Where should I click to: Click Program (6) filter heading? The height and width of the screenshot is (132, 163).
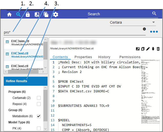point(17,92)
